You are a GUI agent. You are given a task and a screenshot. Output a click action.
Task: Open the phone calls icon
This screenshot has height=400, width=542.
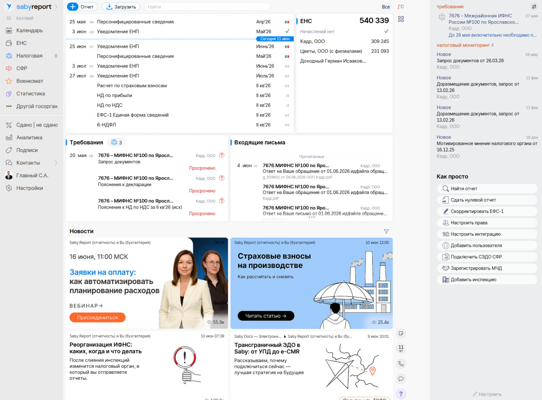pos(401,364)
